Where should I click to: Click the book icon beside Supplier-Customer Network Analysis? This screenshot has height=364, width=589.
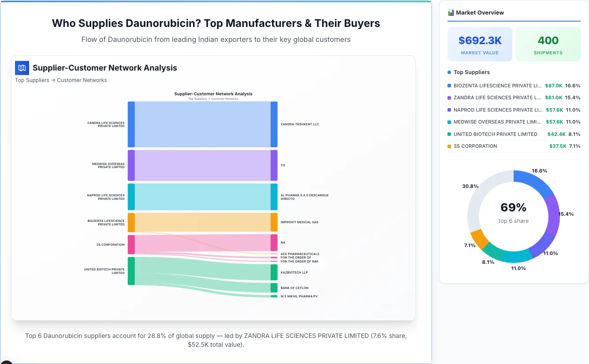tap(22, 68)
